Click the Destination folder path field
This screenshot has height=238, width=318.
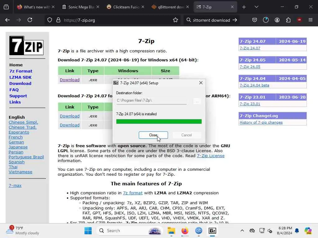point(152,101)
